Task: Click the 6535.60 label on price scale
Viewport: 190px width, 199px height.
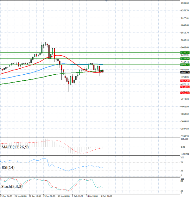Action: coord(185,3)
